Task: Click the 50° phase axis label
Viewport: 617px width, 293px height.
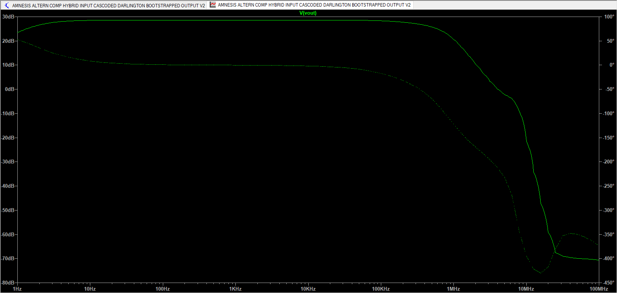Action: pyautogui.click(x=610, y=41)
